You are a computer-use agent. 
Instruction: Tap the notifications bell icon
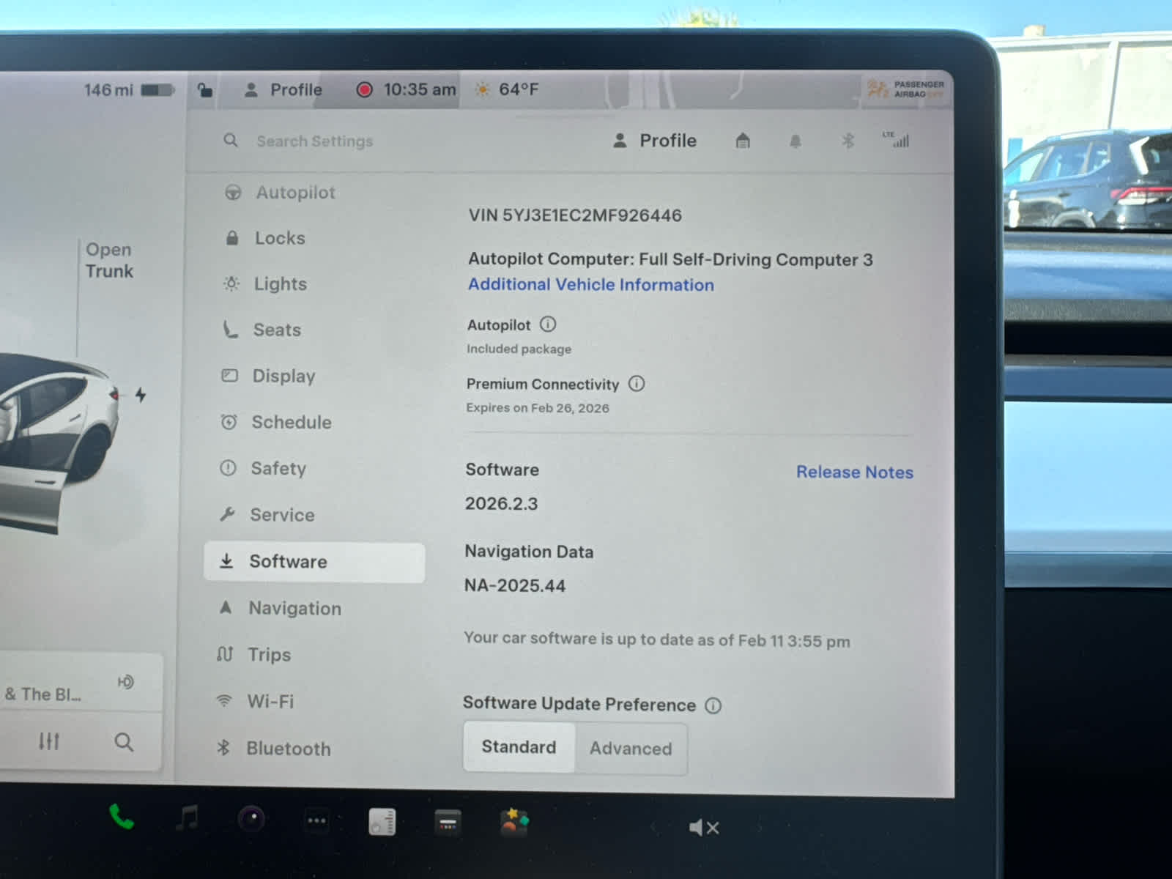pos(795,141)
